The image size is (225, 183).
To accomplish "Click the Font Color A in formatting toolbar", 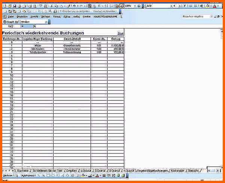I will pos(215,6).
